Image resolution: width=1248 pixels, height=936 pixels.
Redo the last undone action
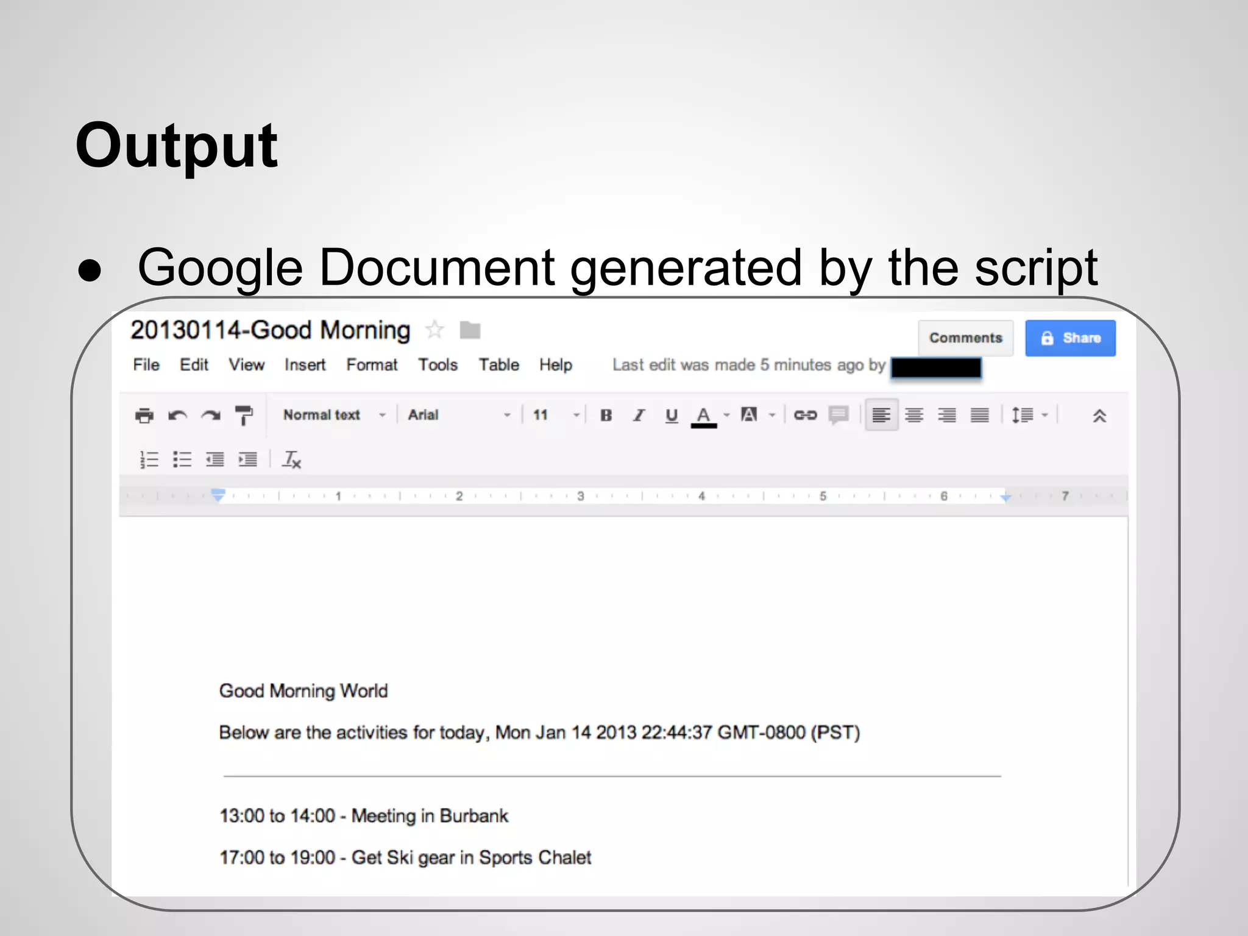(211, 416)
